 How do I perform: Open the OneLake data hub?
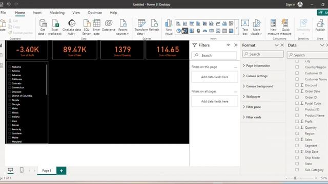coord(72,27)
